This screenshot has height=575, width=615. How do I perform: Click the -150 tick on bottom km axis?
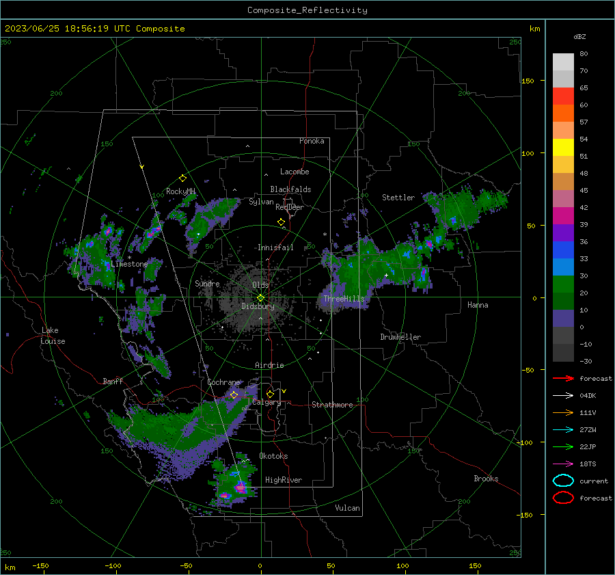(x=40, y=565)
